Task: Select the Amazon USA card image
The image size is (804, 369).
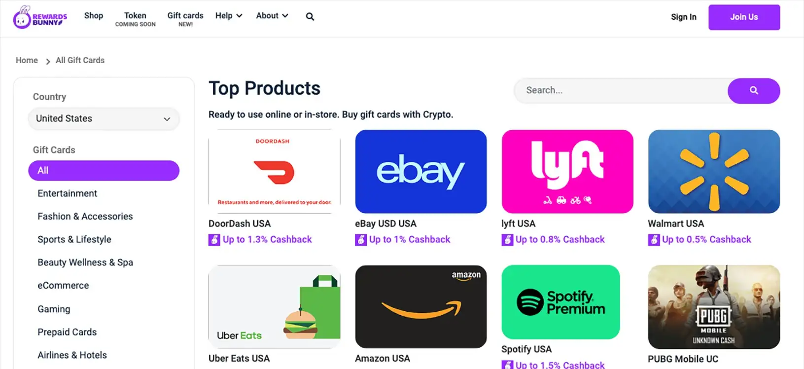Action: 420,306
